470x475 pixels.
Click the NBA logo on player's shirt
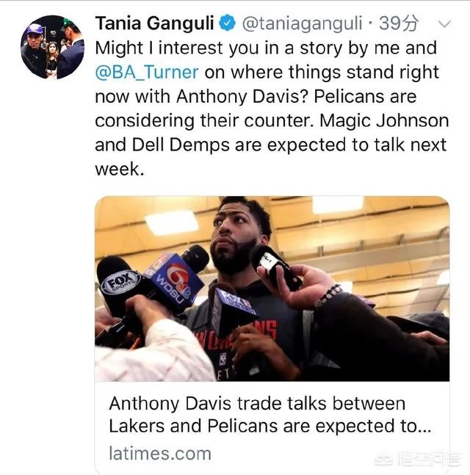pyautogui.click(x=223, y=359)
